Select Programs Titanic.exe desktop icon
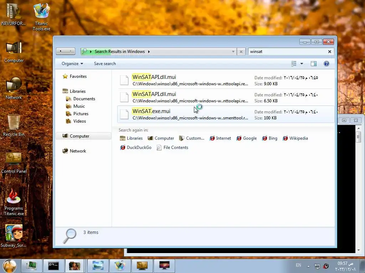Viewport: 365px width, 273px height. [x=14, y=202]
